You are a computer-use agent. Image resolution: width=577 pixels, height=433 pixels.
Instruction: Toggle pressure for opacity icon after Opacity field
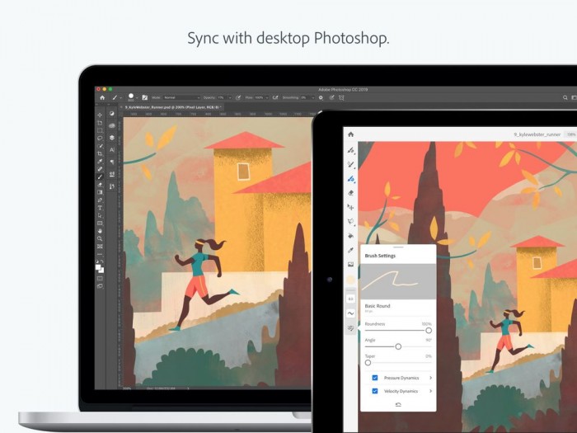point(238,97)
